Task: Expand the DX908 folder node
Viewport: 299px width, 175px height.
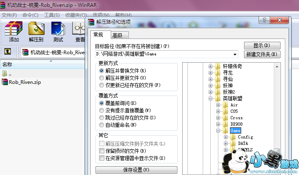Action: coord(218,124)
